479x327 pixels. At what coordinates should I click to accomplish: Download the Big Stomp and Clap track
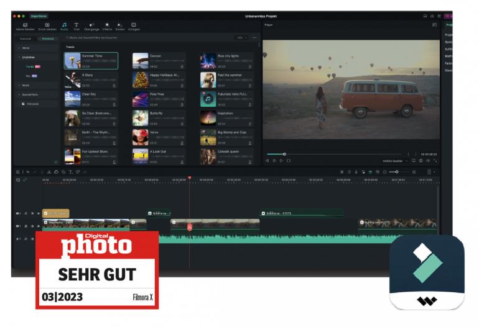pyautogui.click(x=250, y=143)
